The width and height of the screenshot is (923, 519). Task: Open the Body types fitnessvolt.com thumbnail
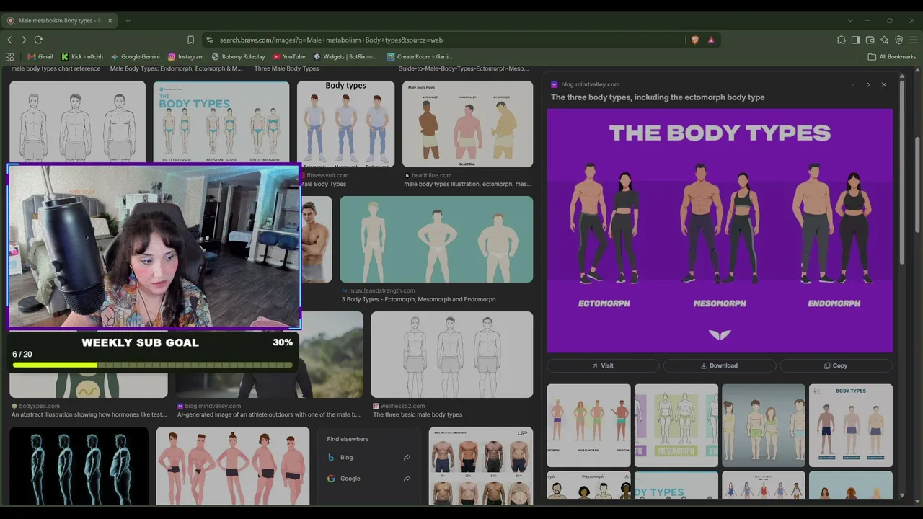345,124
